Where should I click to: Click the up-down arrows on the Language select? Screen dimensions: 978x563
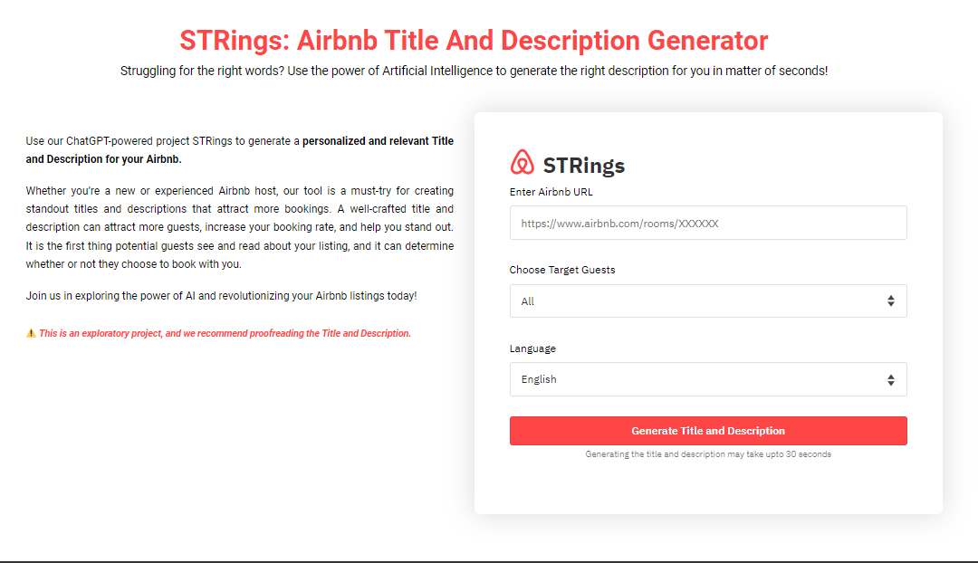click(x=891, y=379)
